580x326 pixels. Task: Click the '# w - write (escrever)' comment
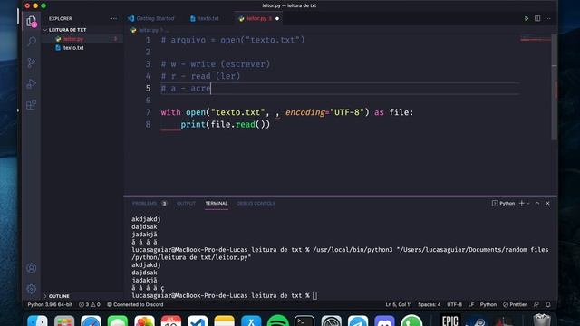[x=216, y=64]
